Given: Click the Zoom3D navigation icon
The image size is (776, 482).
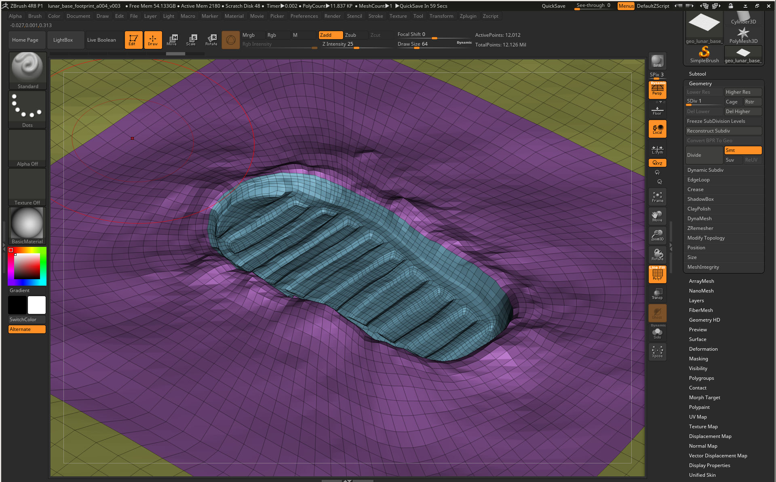Looking at the screenshot, I should click(x=657, y=235).
